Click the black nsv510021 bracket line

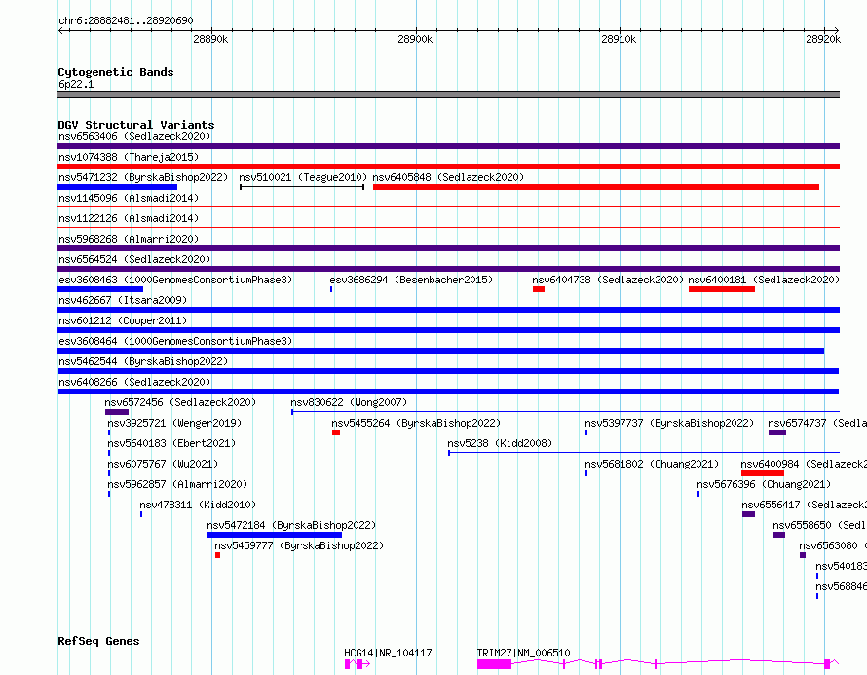coord(302,187)
